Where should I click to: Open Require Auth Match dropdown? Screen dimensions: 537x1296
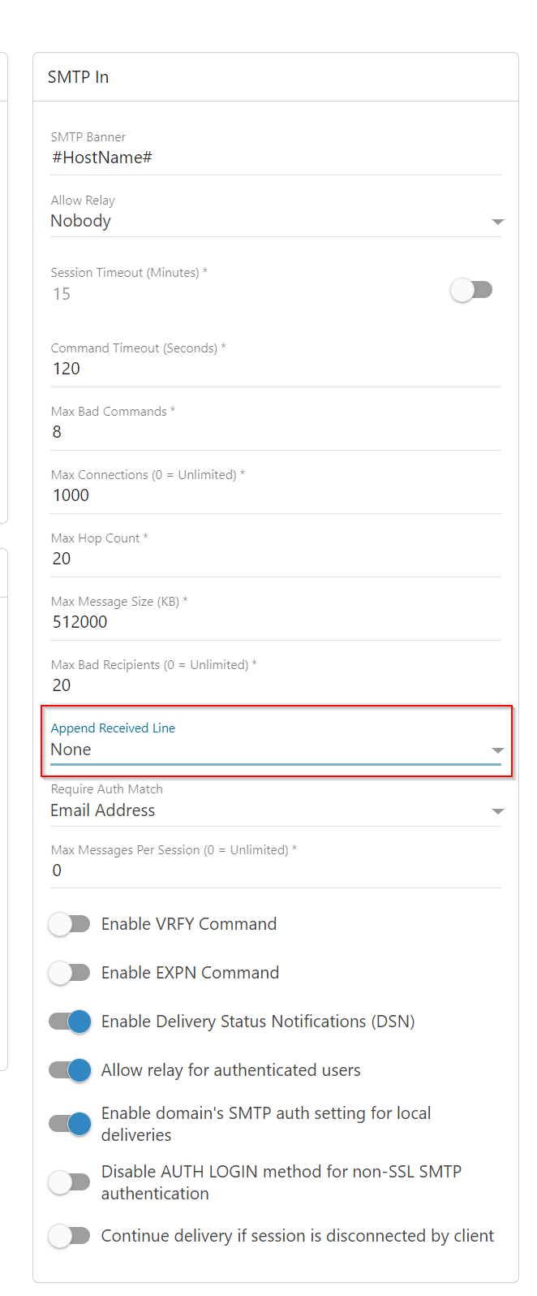tap(276, 810)
